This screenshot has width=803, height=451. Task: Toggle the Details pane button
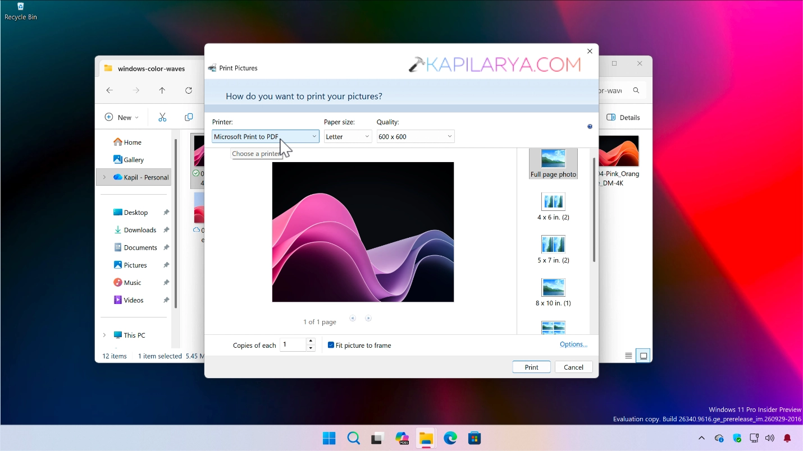[623, 117]
